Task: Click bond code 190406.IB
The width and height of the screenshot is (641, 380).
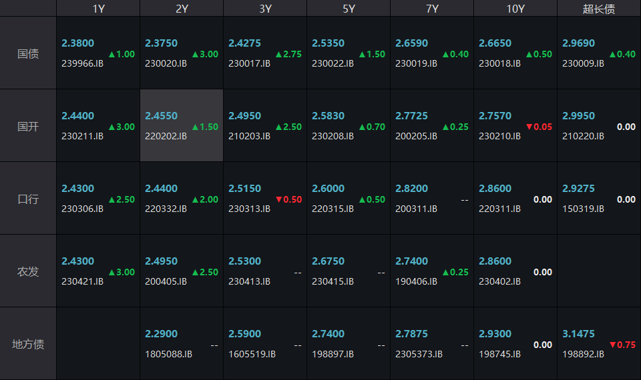Action: (x=416, y=281)
